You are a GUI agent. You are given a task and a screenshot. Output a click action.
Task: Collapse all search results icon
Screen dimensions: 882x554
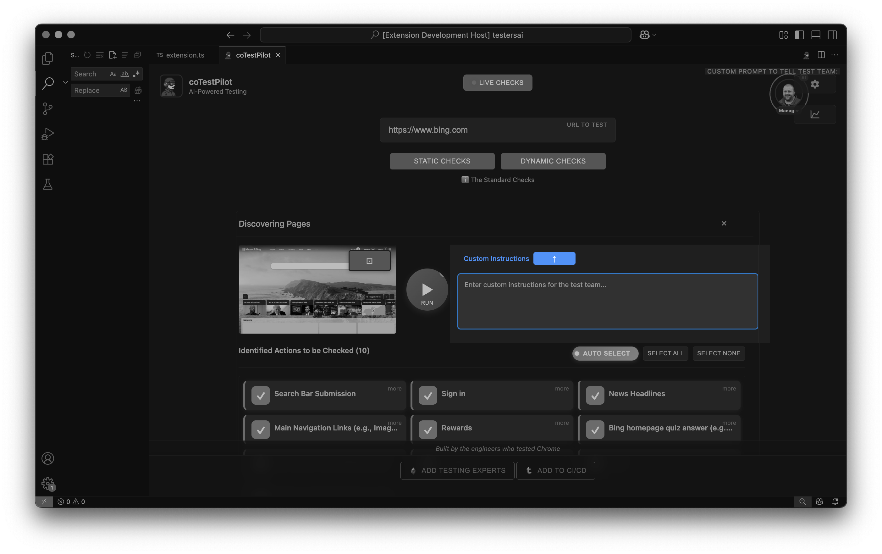point(138,55)
